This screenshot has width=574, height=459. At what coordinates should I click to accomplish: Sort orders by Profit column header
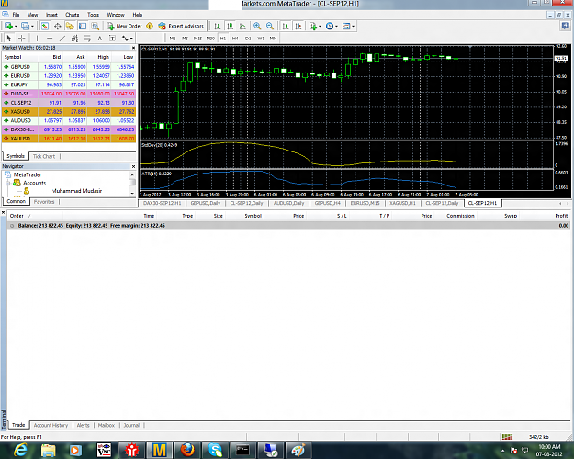point(561,216)
